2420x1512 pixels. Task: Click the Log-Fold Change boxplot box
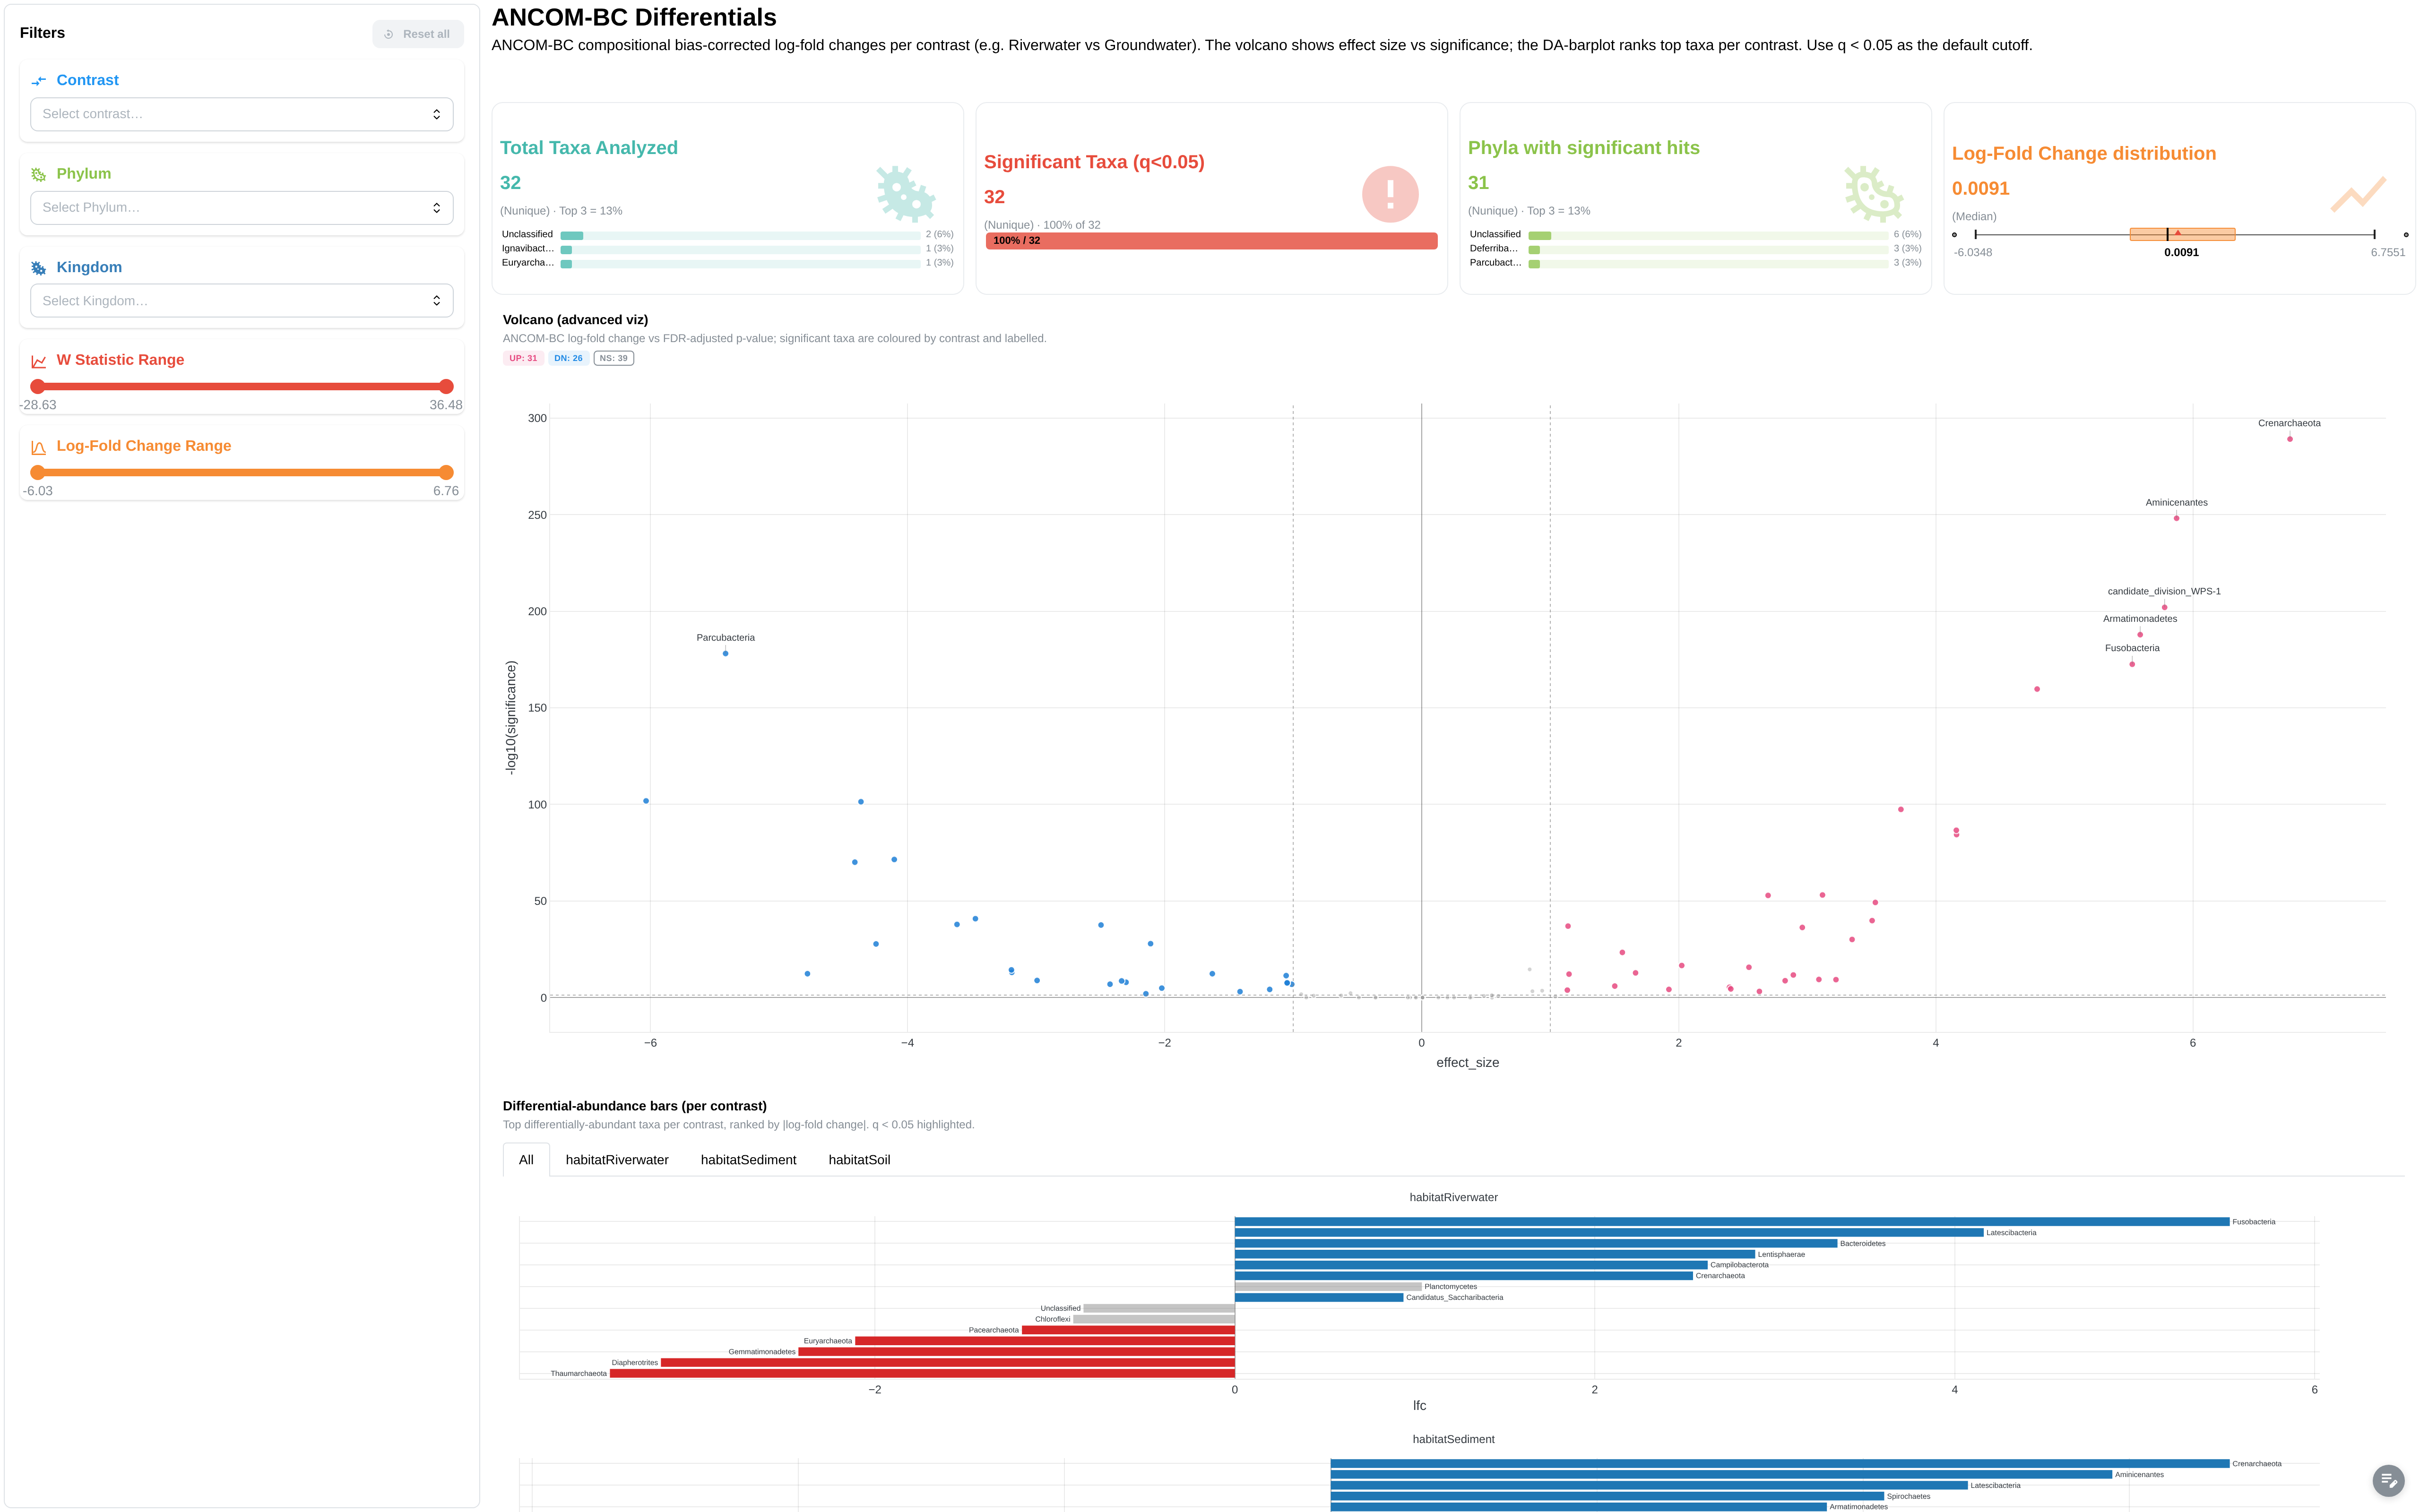2182,234
